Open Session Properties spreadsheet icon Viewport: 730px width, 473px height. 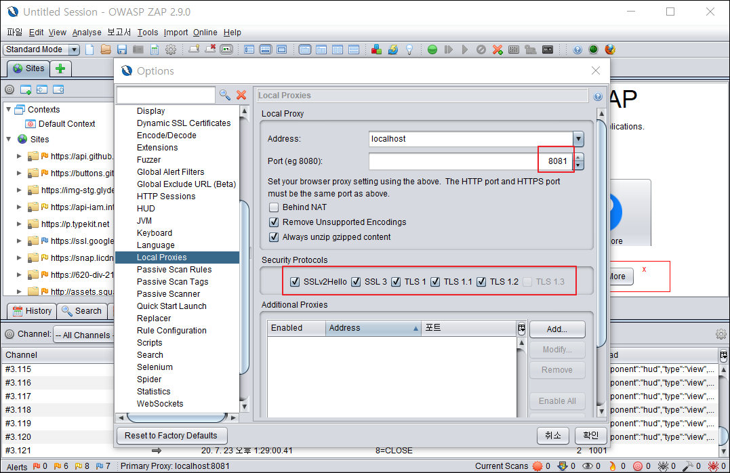click(155, 49)
